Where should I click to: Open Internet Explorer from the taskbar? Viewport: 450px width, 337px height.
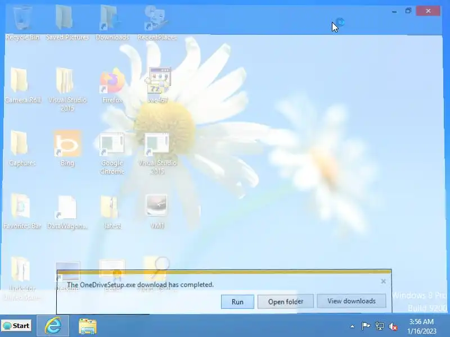pos(53,326)
